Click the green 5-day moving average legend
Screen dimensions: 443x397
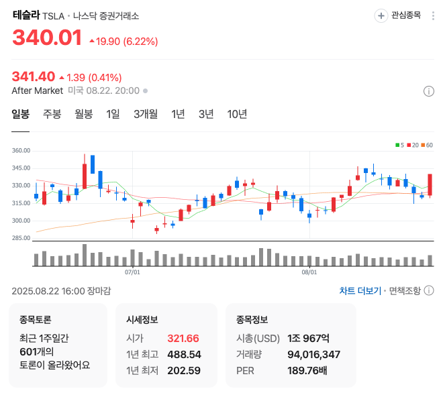point(399,145)
